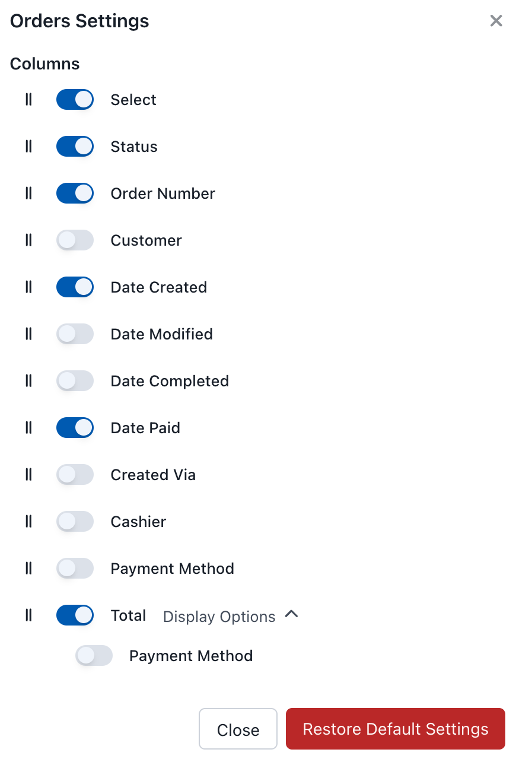
Task: Disable the Date Paid column toggle
Action: [x=75, y=428]
